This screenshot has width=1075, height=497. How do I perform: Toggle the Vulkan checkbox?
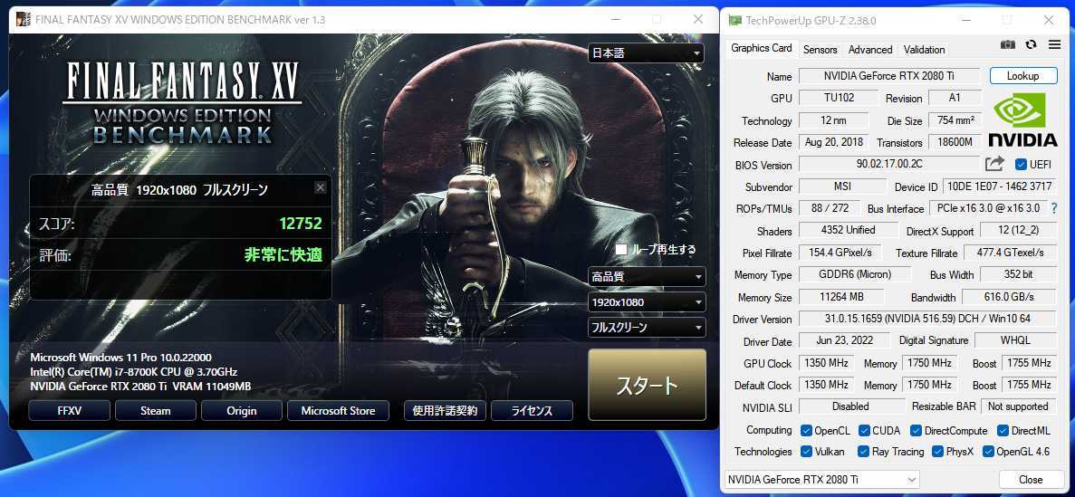(x=806, y=451)
